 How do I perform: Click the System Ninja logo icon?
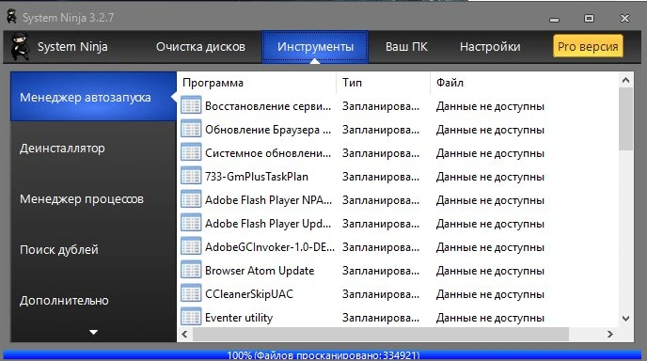coord(20,47)
